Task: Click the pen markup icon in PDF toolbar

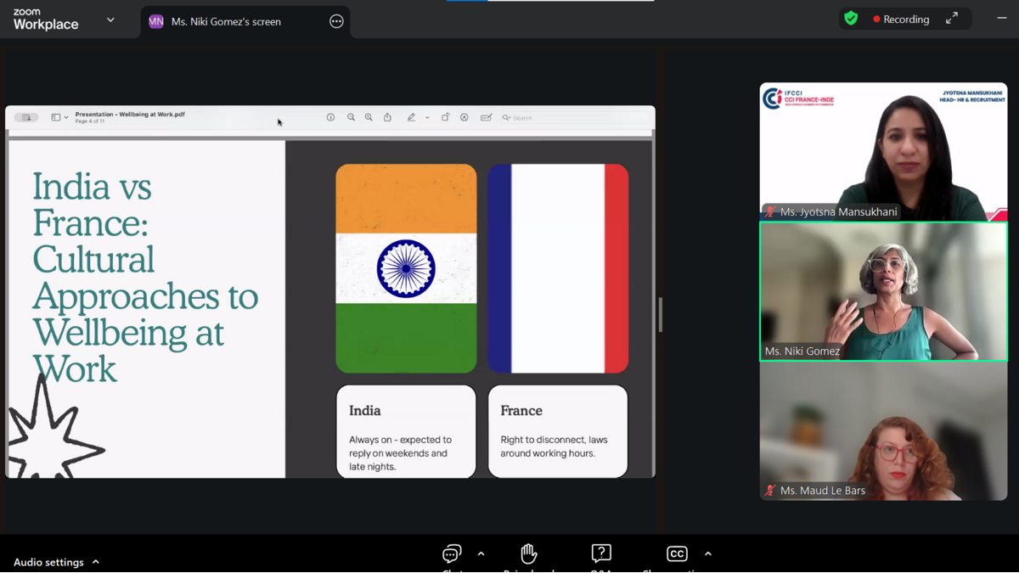Action: (x=411, y=117)
